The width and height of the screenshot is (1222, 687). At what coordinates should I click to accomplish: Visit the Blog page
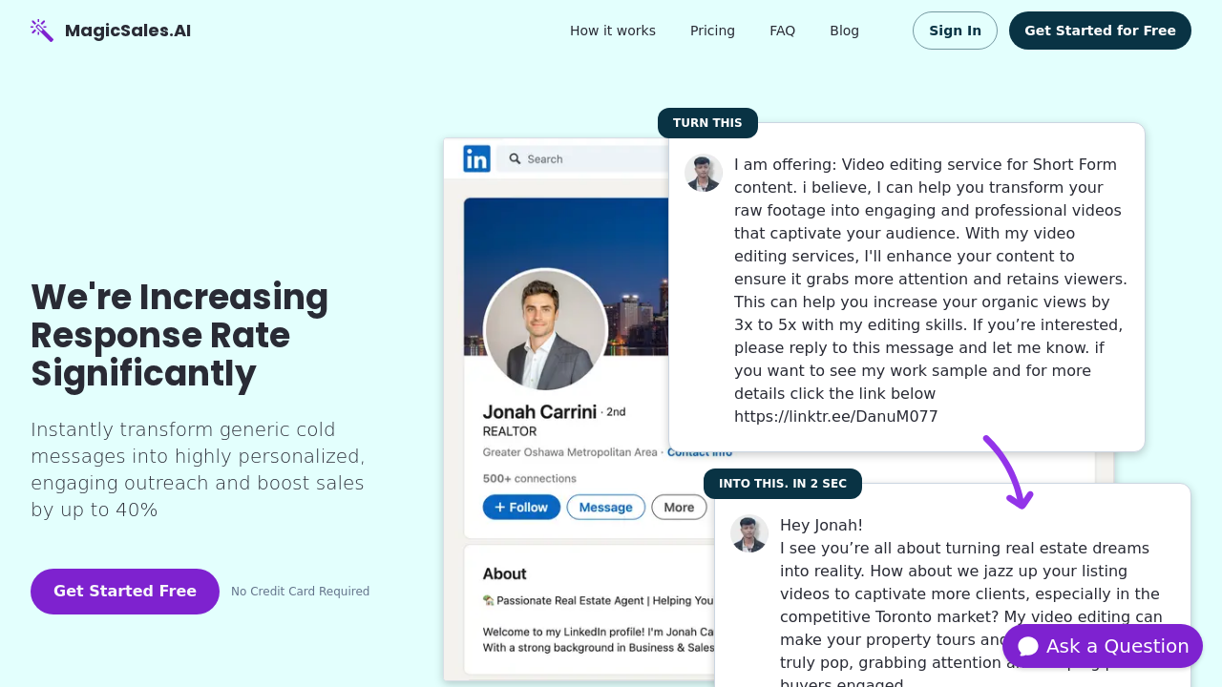point(844,31)
